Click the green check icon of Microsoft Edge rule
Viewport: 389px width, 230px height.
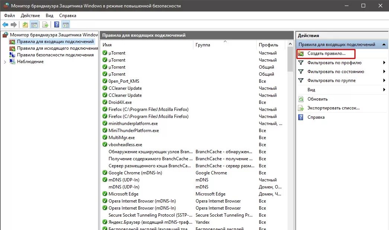click(105, 194)
